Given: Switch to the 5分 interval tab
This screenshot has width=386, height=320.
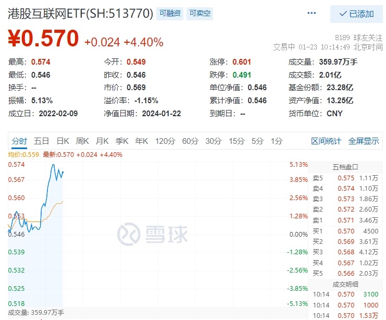Looking at the screenshot, I should [257, 141].
